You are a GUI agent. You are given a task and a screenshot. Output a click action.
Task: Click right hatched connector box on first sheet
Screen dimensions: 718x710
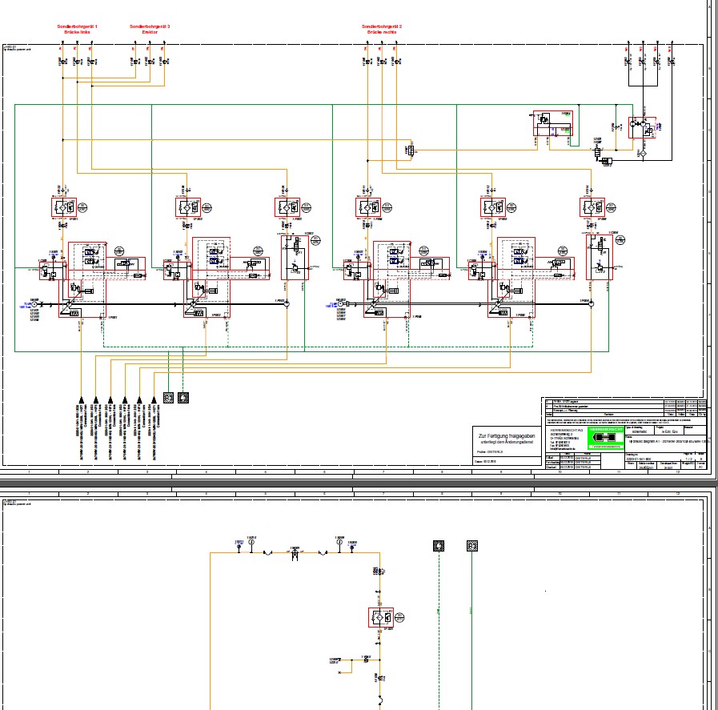click(184, 397)
